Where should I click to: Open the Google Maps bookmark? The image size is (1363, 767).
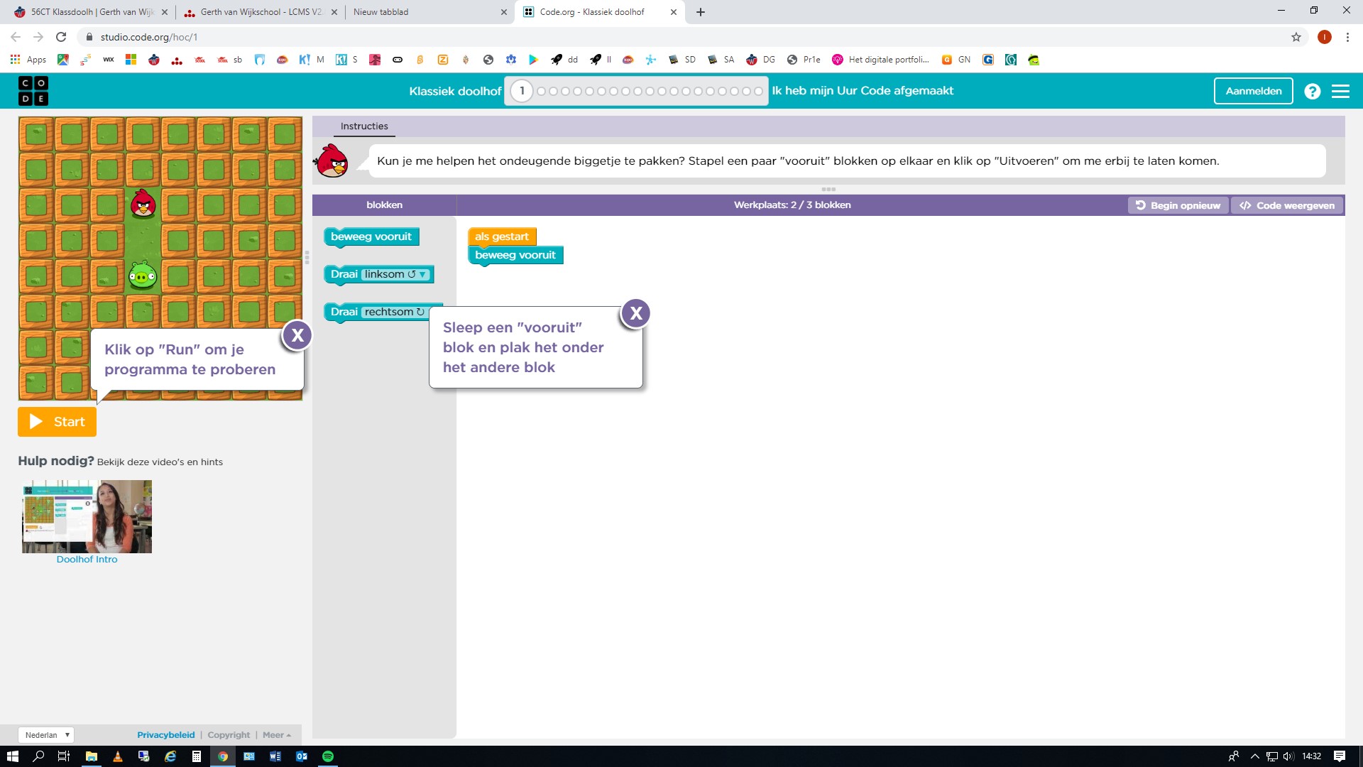[x=63, y=60]
